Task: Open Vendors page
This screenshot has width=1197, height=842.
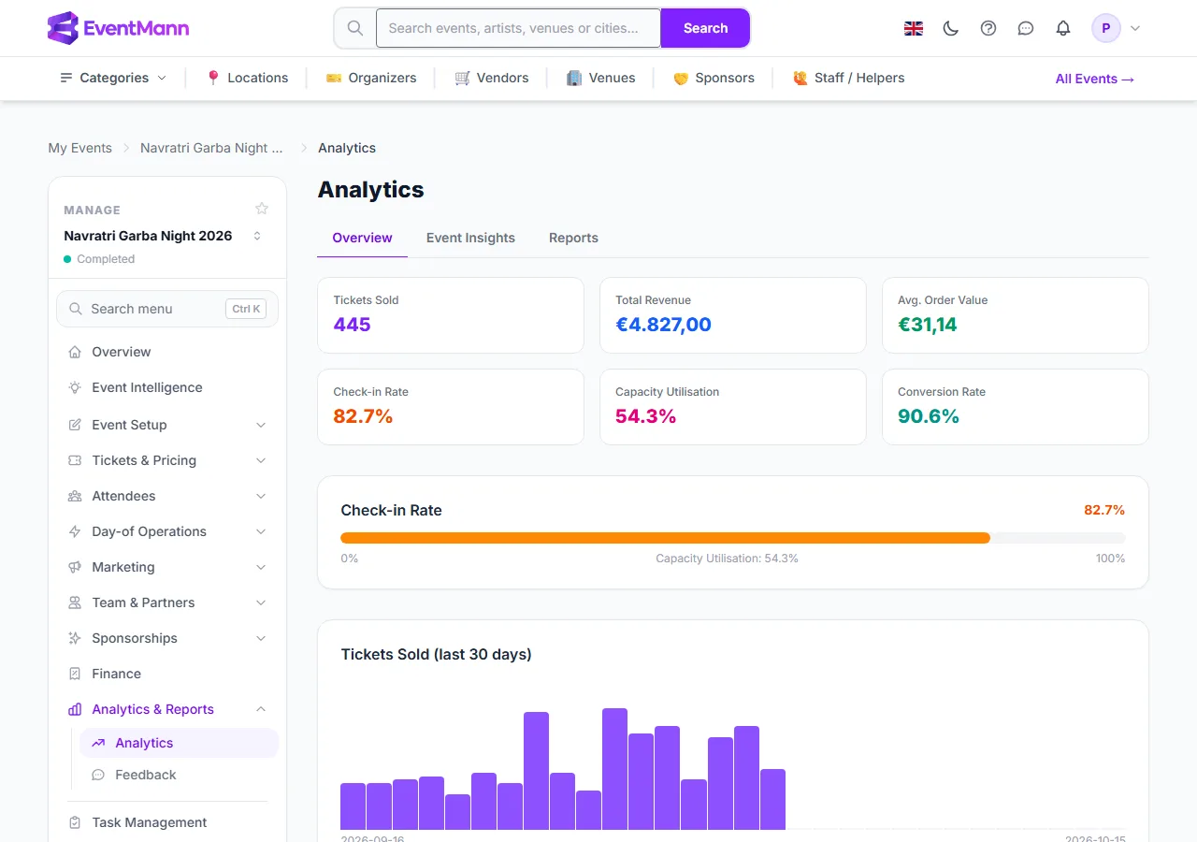Action: pos(492,78)
